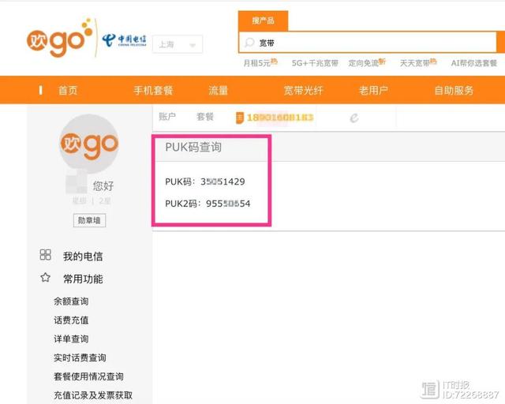505x404 pixels.
Task: Open 余额查询 in sidebar
Action: 71,301
